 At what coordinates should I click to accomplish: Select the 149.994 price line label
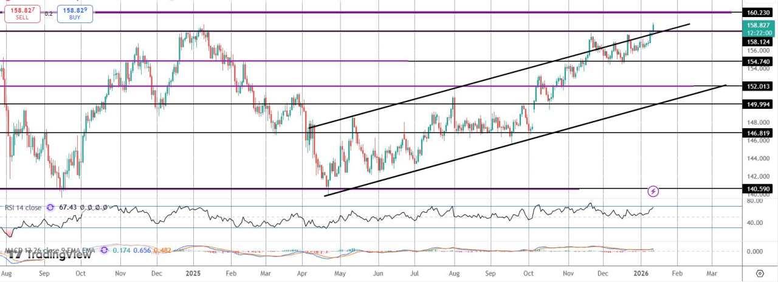758,104
